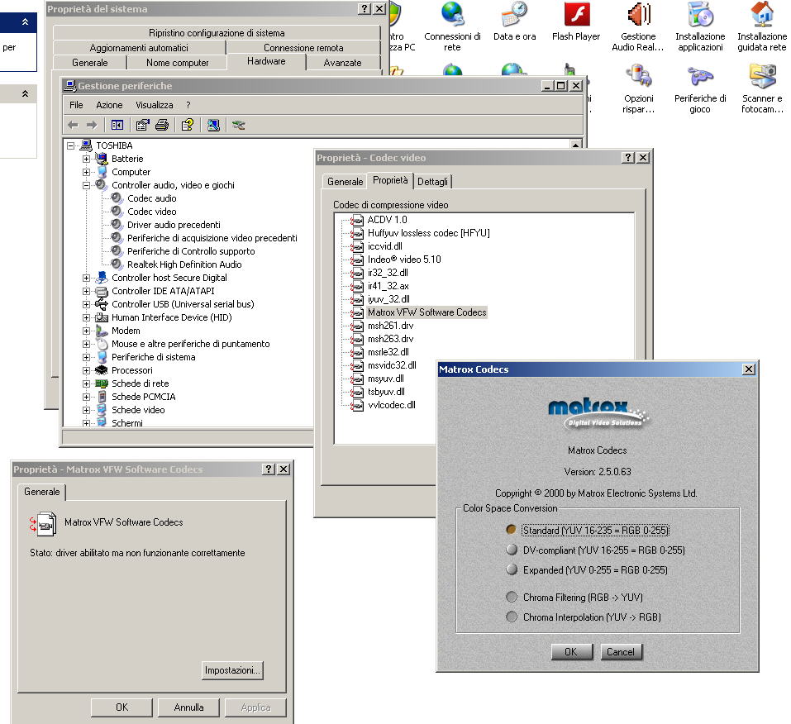Open Opzioni risparmio energia icon
The height and width of the screenshot is (724, 791).
click(x=639, y=88)
